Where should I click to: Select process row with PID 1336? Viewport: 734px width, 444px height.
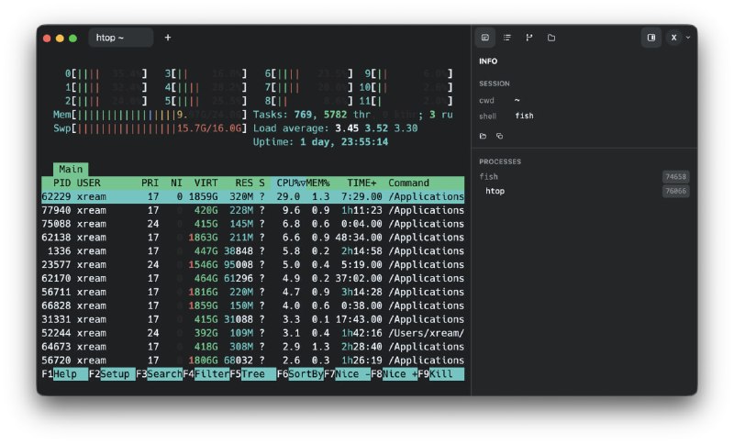253,250
